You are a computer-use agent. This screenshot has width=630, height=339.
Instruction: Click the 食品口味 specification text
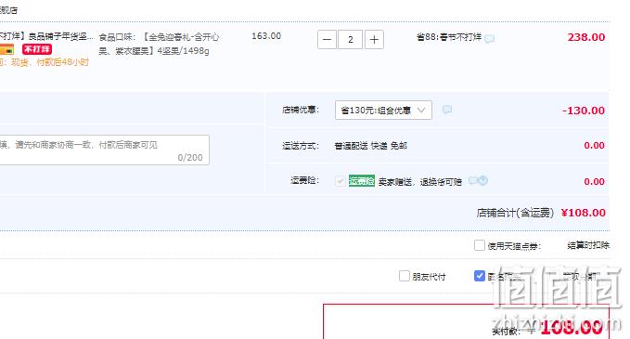159,44
